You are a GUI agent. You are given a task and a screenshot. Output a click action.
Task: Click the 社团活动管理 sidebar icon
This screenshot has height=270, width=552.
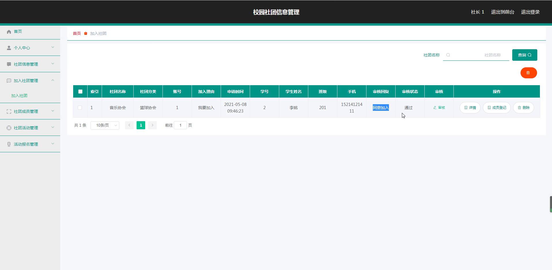click(9, 128)
